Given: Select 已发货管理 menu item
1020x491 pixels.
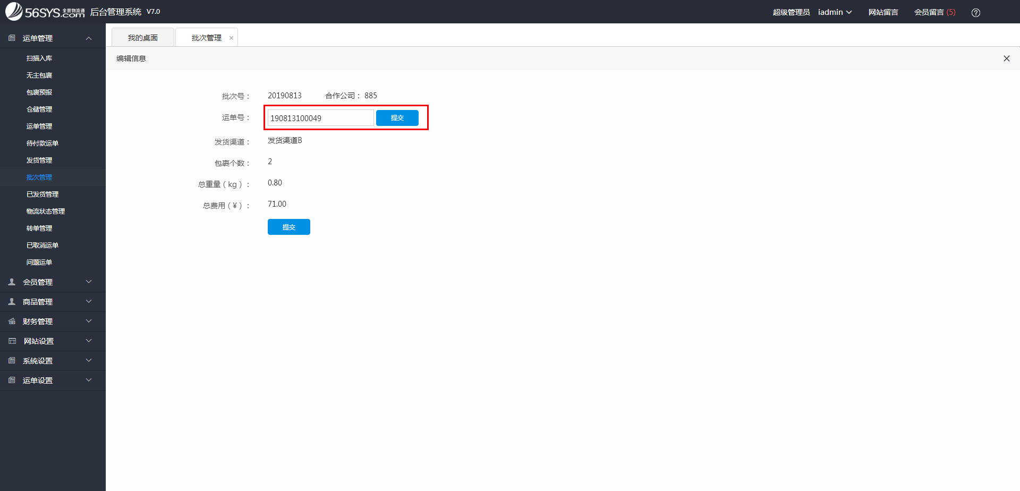Looking at the screenshot, I should [x=42, y=194].
